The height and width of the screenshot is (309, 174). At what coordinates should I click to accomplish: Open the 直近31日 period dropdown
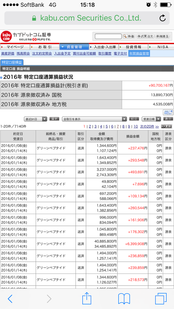(36, 119)
